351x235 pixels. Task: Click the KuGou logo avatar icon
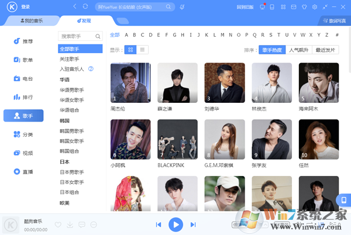(x=12, y=7)
